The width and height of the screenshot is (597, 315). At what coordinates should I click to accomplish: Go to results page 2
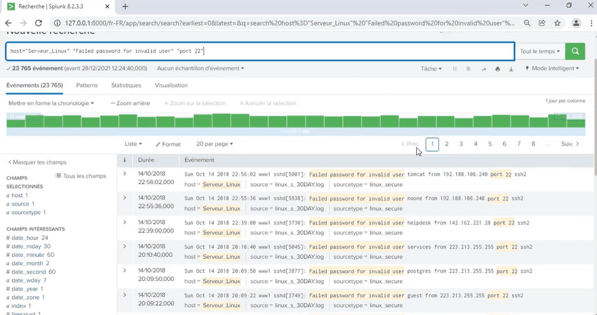[447, 144]
